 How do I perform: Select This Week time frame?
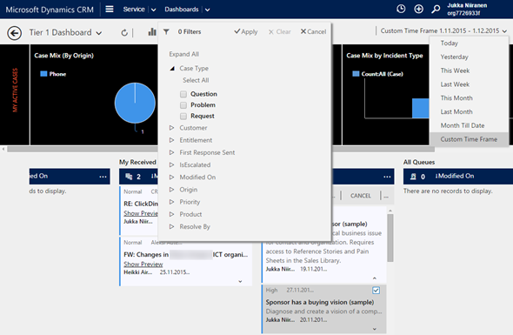(455, 70)
